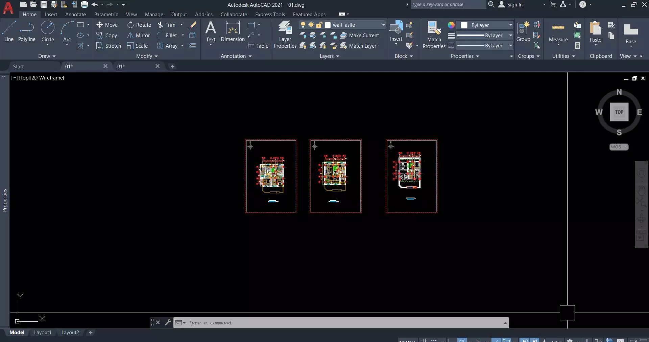
Task: Toggle layer on/off lightbulb for wall asIle
Action: [303, 25]
